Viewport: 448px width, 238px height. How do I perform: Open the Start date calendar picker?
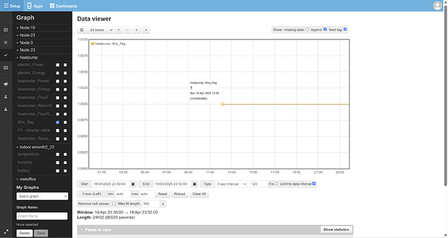[133, 184]
